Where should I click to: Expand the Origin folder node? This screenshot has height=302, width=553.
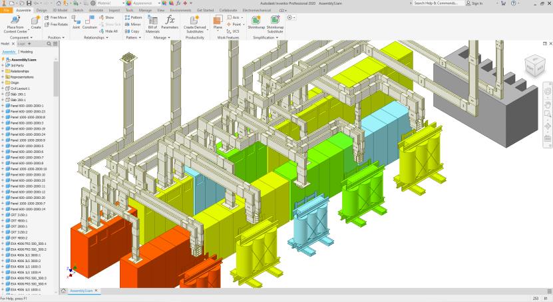[x=3, y=82]
